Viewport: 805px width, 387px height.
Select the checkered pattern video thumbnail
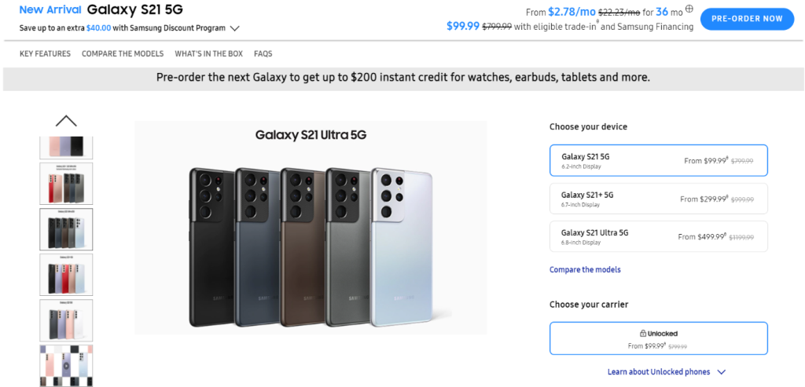[66, 366]
